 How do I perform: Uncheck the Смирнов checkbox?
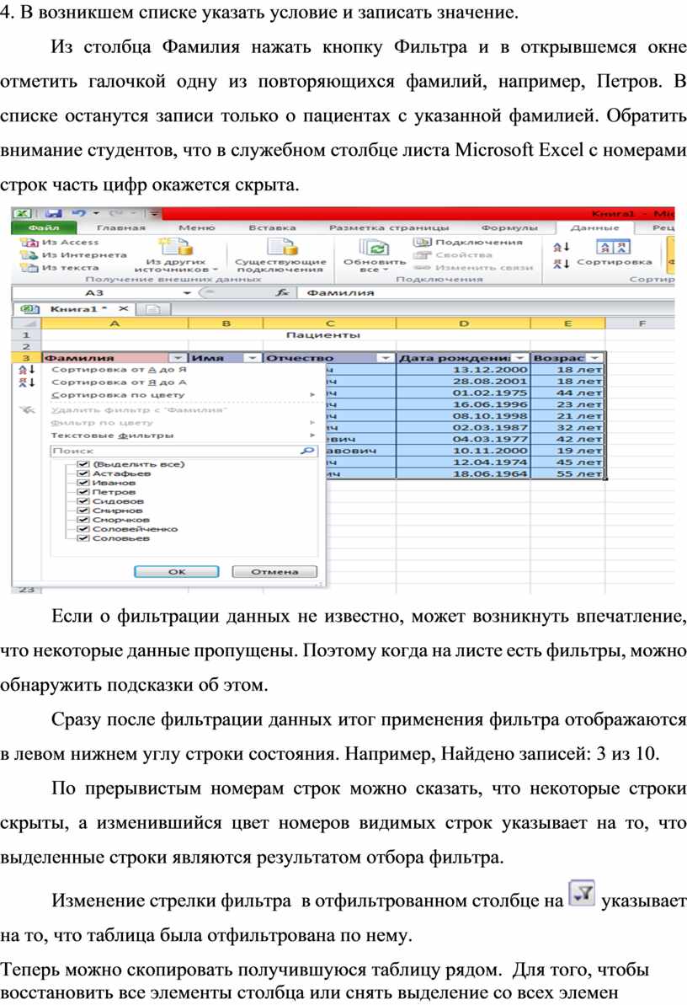coord(82,511)
